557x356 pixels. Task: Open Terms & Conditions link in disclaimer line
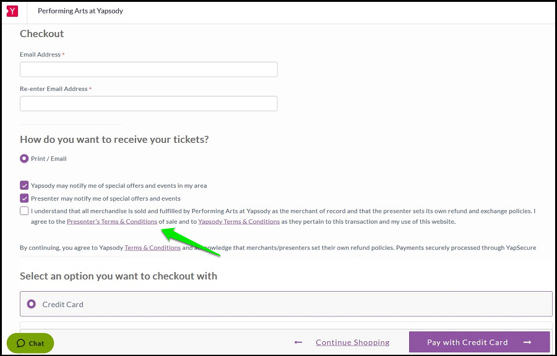point(152,247)
